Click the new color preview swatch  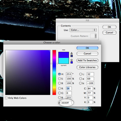(64, 55)
